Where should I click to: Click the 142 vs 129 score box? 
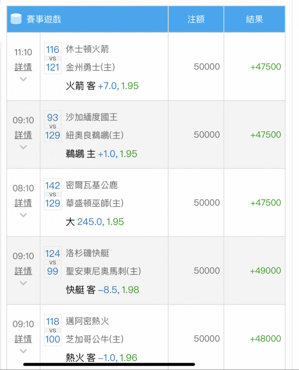53,194
